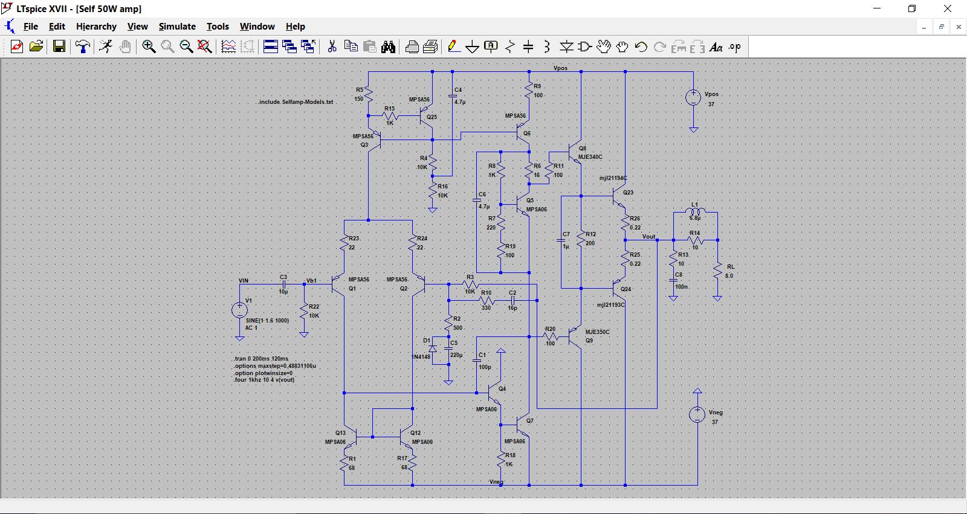Open the File menu
Viewport: 967px width, 514px height.
pos(31,27)
